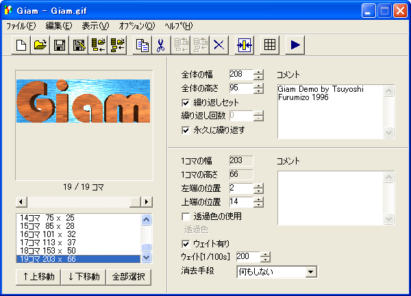The image size is (411, 296).
Task: Click the 上端の位置 input field showing 14
Action: (x=241, y=202)
